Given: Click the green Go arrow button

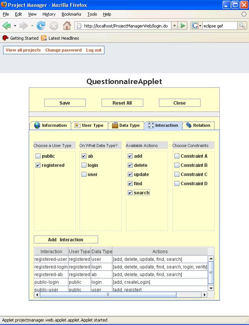Looking at the screenshot, I should pos(183,26).
